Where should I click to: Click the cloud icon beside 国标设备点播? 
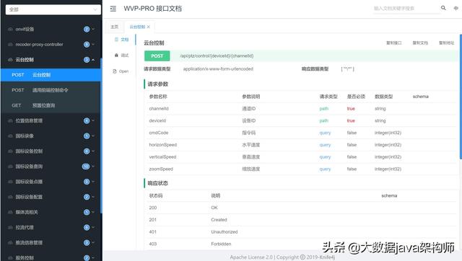coord(10,182)
